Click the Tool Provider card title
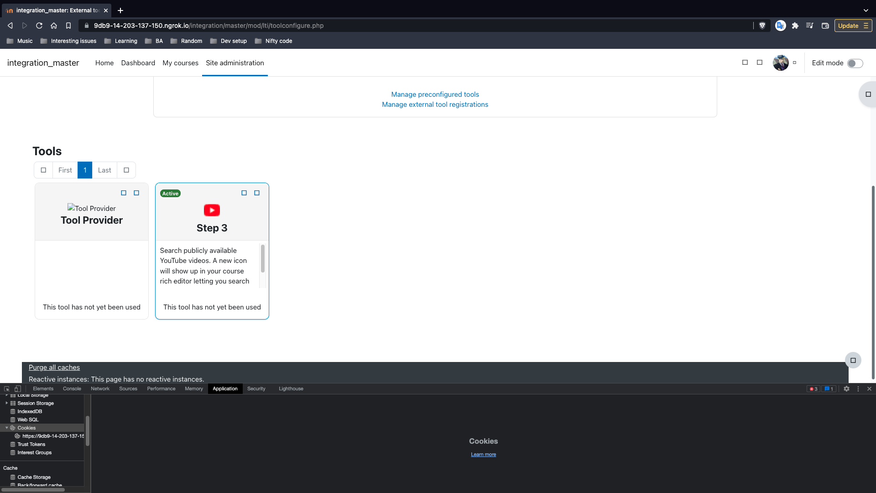Screen dimensions: 876x493 (x=92, y=220)
